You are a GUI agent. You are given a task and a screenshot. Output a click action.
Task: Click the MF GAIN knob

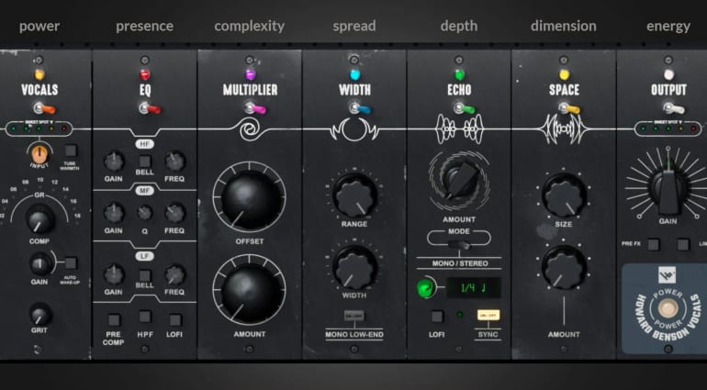coord(114,213)
